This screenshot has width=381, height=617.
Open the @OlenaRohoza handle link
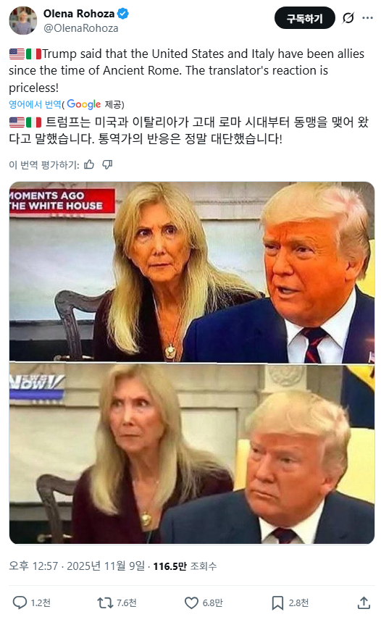point(80,28)
